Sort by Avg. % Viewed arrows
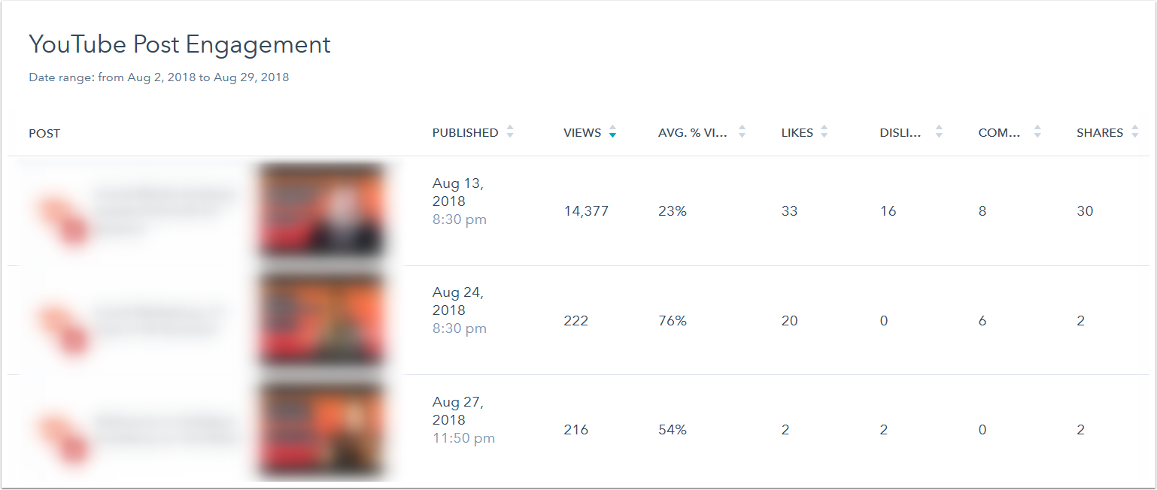The image size is (1157, 490). click(x=742, y=132)
